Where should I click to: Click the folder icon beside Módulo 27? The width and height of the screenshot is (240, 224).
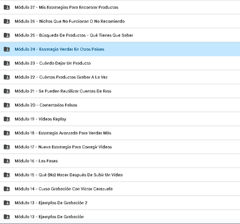pyautogui.click(x=7, y=8)
